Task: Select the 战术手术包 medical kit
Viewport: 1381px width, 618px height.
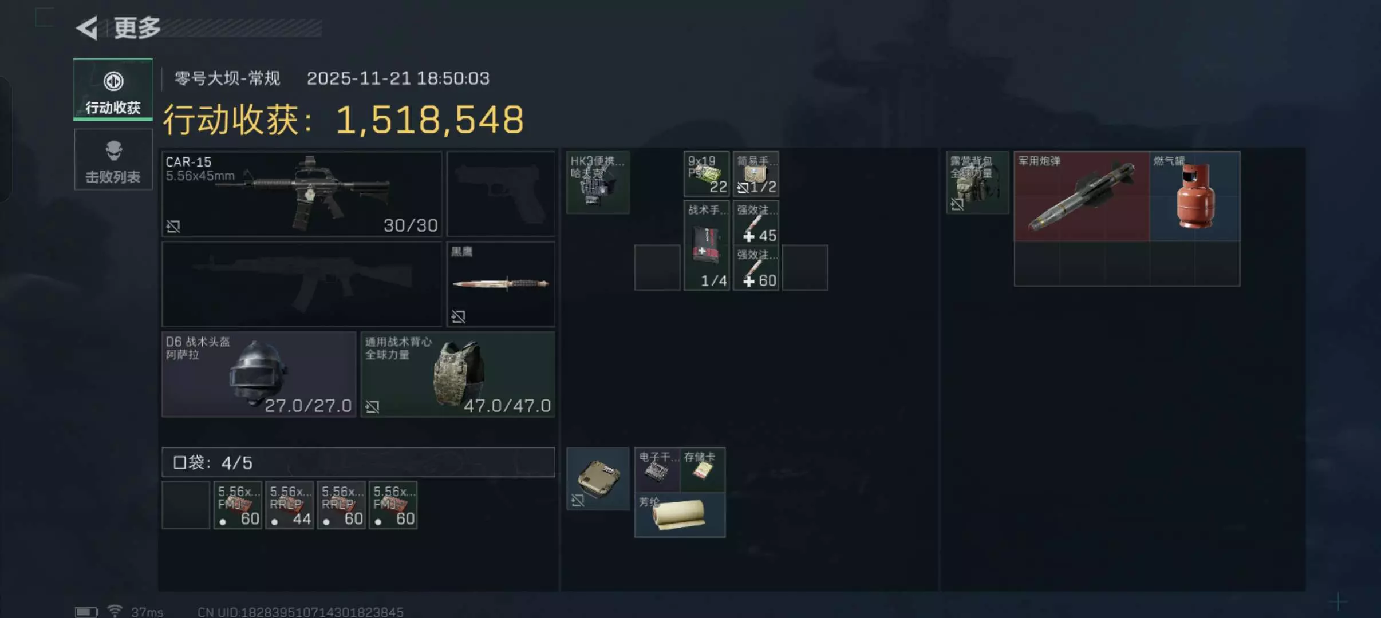Action: pos(707,245)
